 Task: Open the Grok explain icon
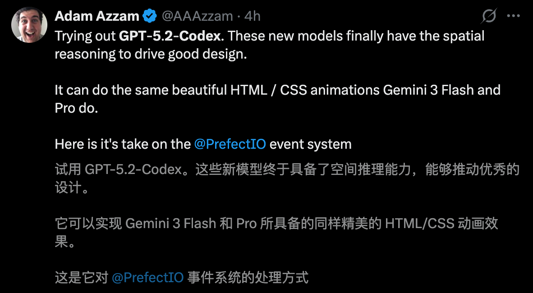pos(489,17)
